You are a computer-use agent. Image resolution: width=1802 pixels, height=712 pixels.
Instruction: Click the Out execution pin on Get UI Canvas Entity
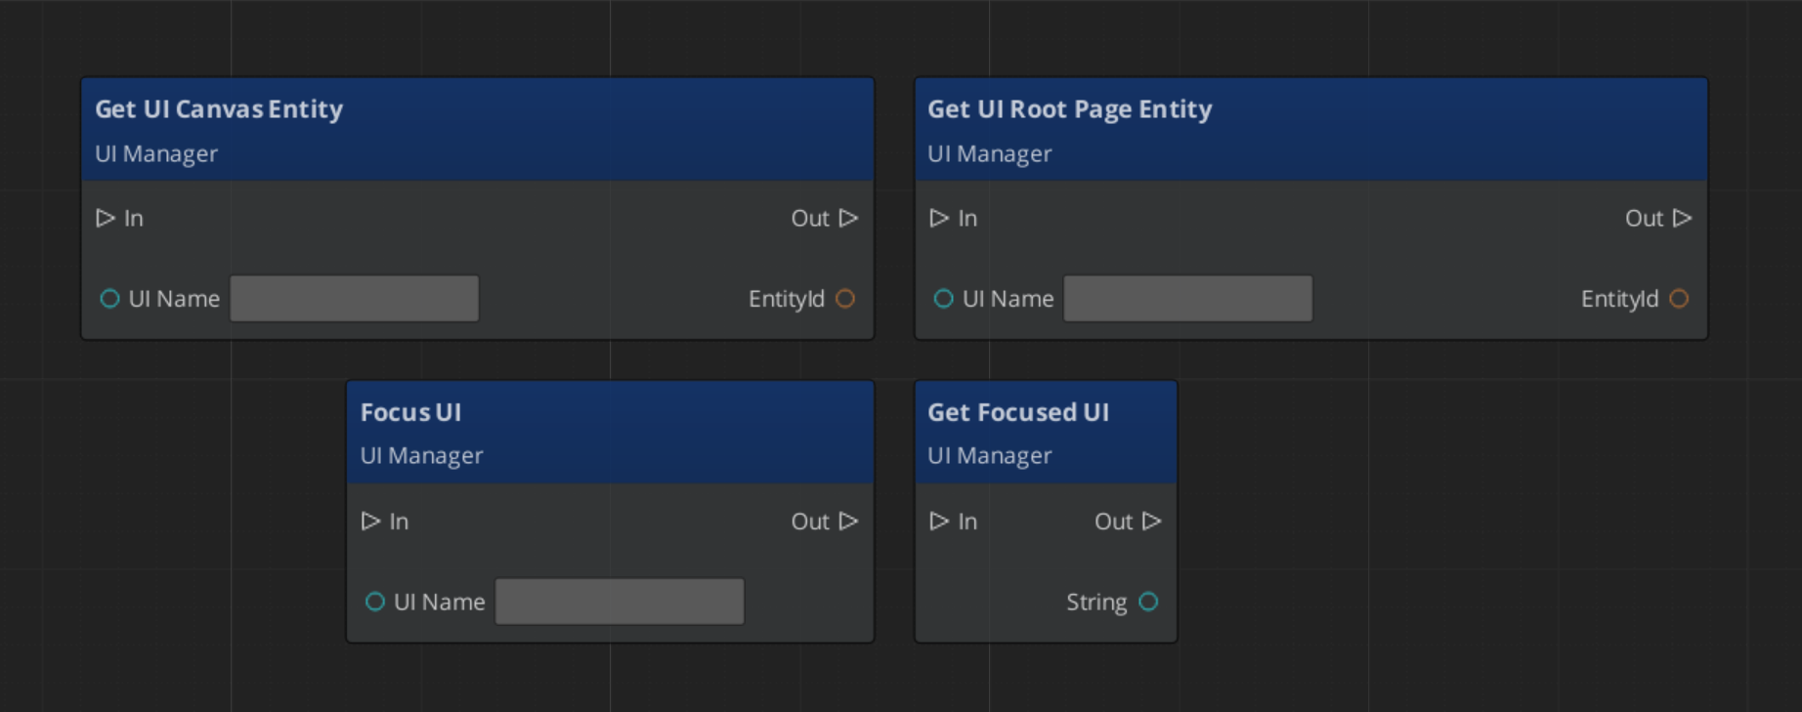(x=848, y=218)
